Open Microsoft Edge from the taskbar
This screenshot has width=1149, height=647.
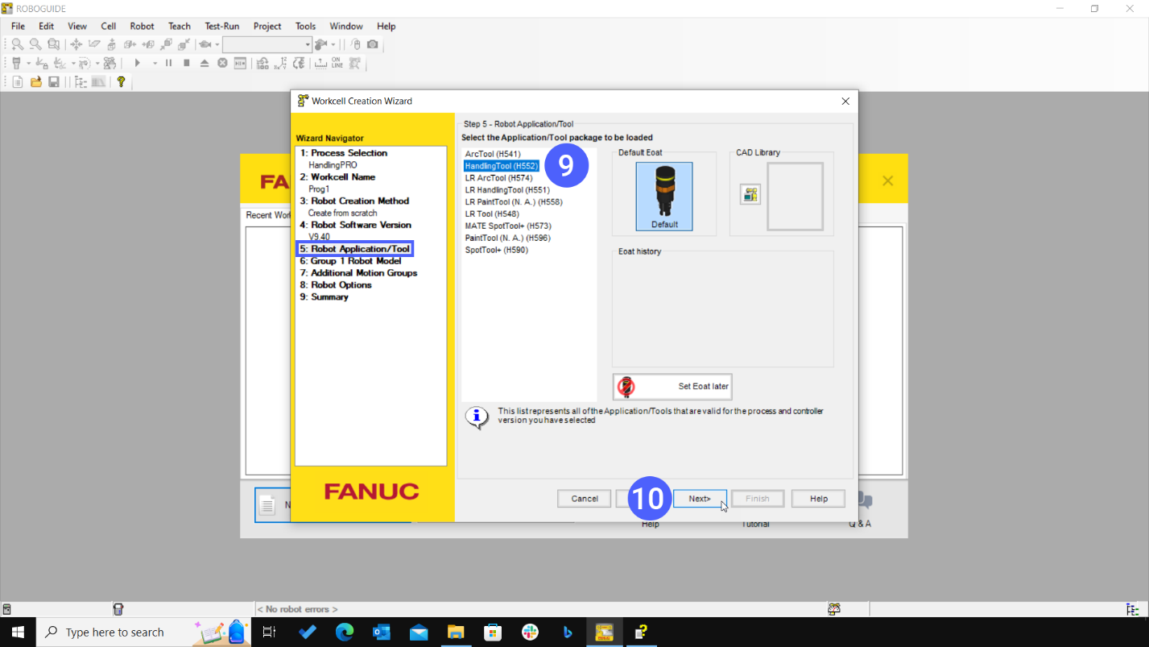point(345,632)
